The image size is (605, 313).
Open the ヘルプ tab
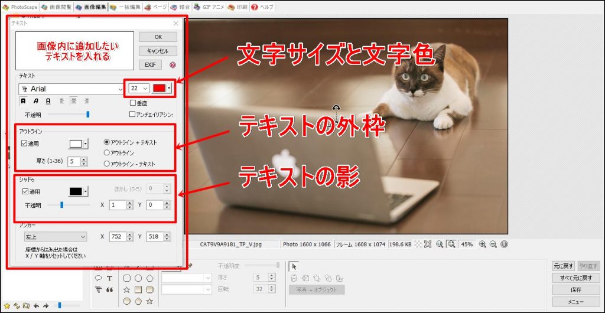pyautogui.click(x=262, y=7)
